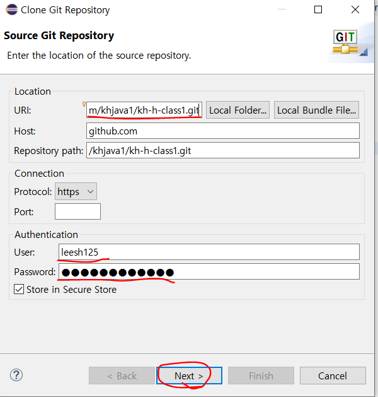This screenshot has width=378, height=397.
Task: Click the empty Port field
Action: click(78, 211)
